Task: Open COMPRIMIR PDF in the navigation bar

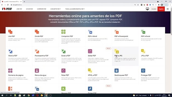Action: point(42,9)
